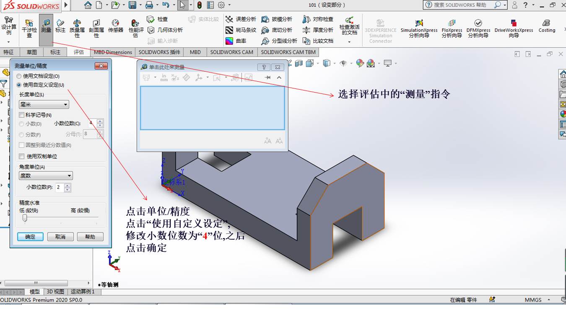Toggle 使用双制单位 checkbox
The width and height of the screenshot is (566, 318).
(22, 156)
